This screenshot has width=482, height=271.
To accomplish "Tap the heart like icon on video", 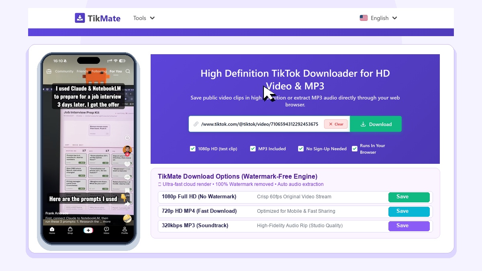I will [127, 164].
